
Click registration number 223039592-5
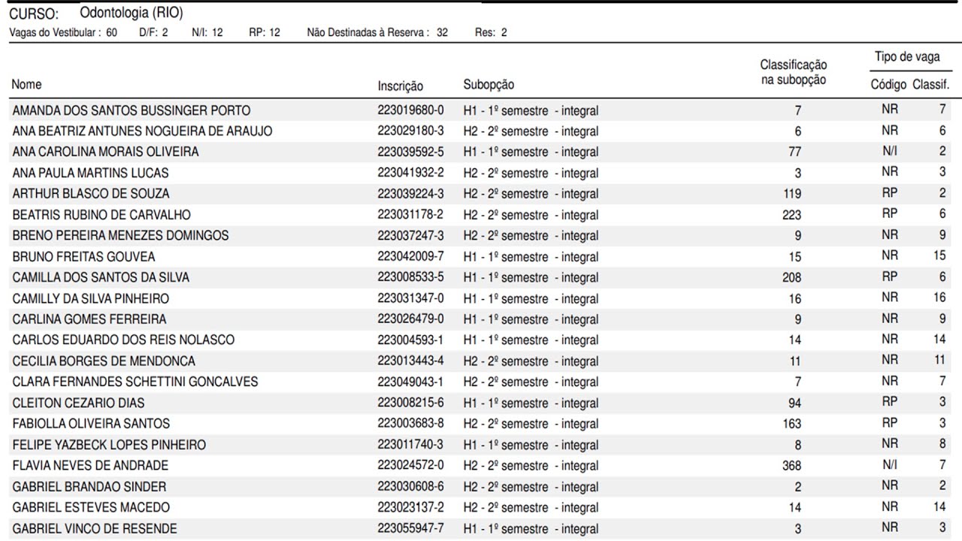pos(410,152)
